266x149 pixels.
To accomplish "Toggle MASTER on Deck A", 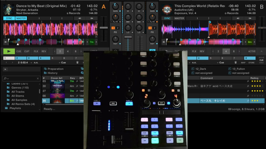I will click(21, 18).
